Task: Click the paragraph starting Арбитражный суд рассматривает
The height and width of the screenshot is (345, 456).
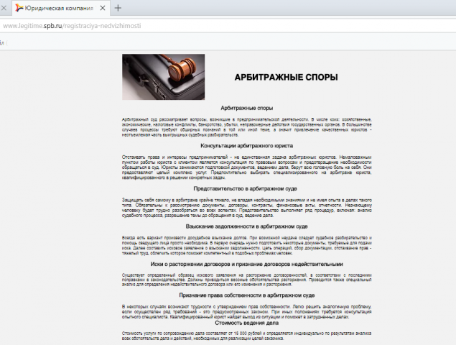Action: tap(246, 127)
